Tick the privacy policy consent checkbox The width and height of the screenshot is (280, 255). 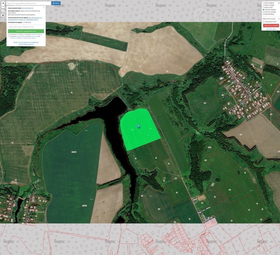[9, 36]
